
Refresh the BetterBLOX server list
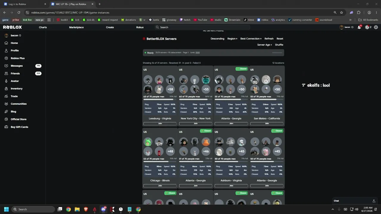[269, 39]
